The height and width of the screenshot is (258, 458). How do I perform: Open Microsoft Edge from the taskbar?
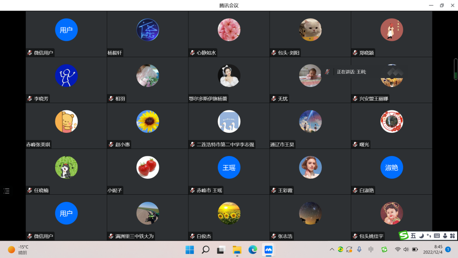253,250
